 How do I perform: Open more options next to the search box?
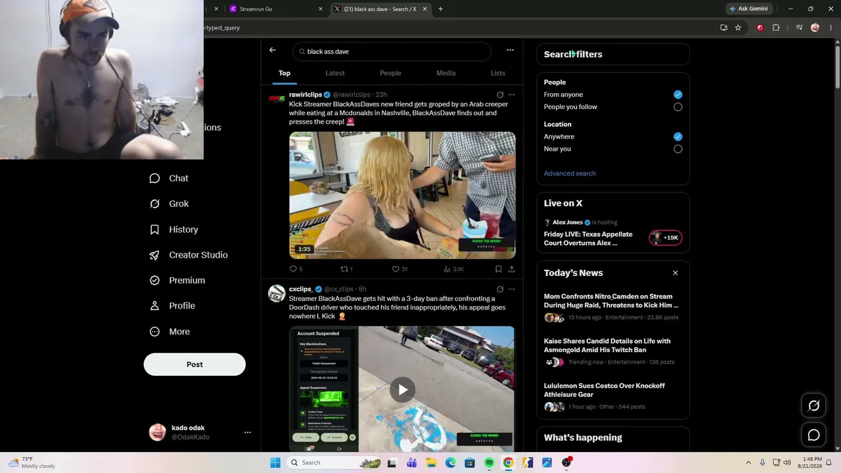click(510, 50)
